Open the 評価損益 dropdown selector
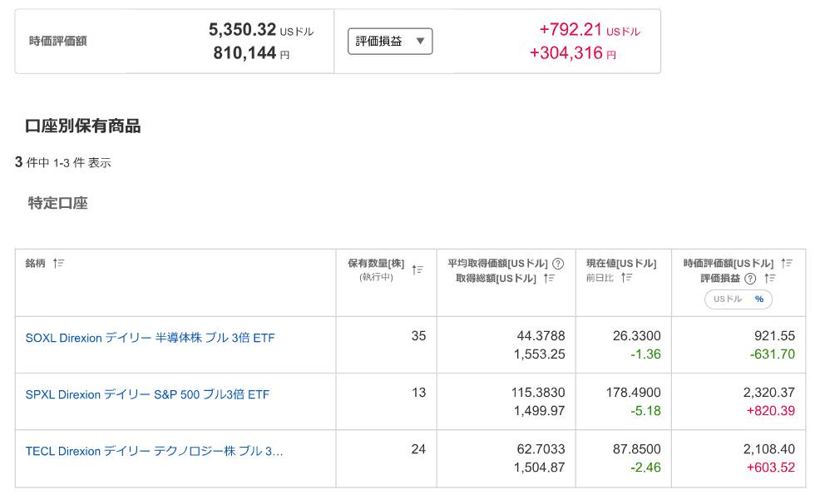The width and height of the screenshot is (815, 500). 390,41
